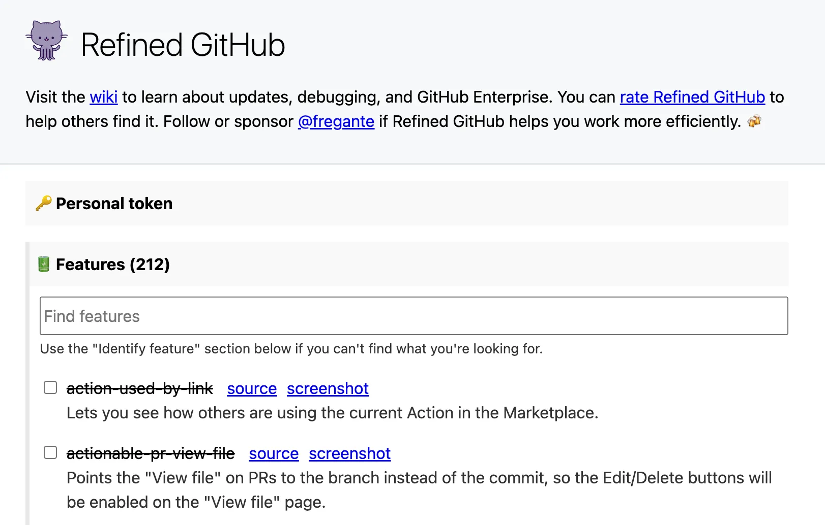The height and width of the screenshot is (525, 825).
Task: Focus the Find features search field
Action: coord(414,316)
